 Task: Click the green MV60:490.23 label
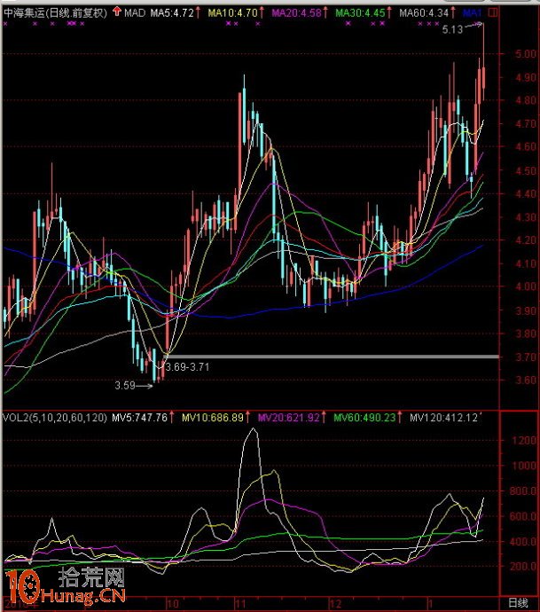(x=364, y=418)
